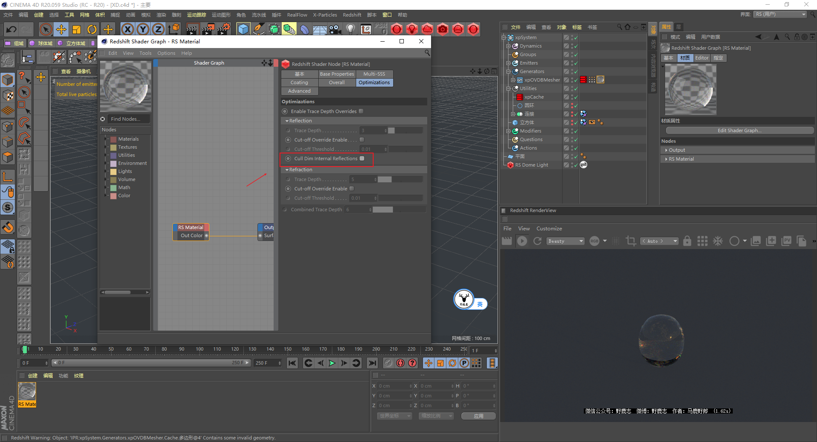Viewport: 817px width, 442px height.
Task: Click the Undo arrow in top toolbar
Action: (x=11, y=29)
